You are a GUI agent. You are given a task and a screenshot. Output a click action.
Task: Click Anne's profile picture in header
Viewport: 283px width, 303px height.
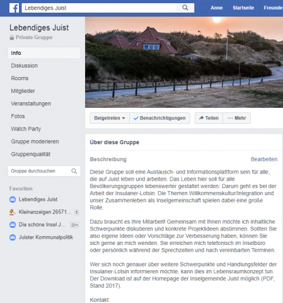click(204, 8)
